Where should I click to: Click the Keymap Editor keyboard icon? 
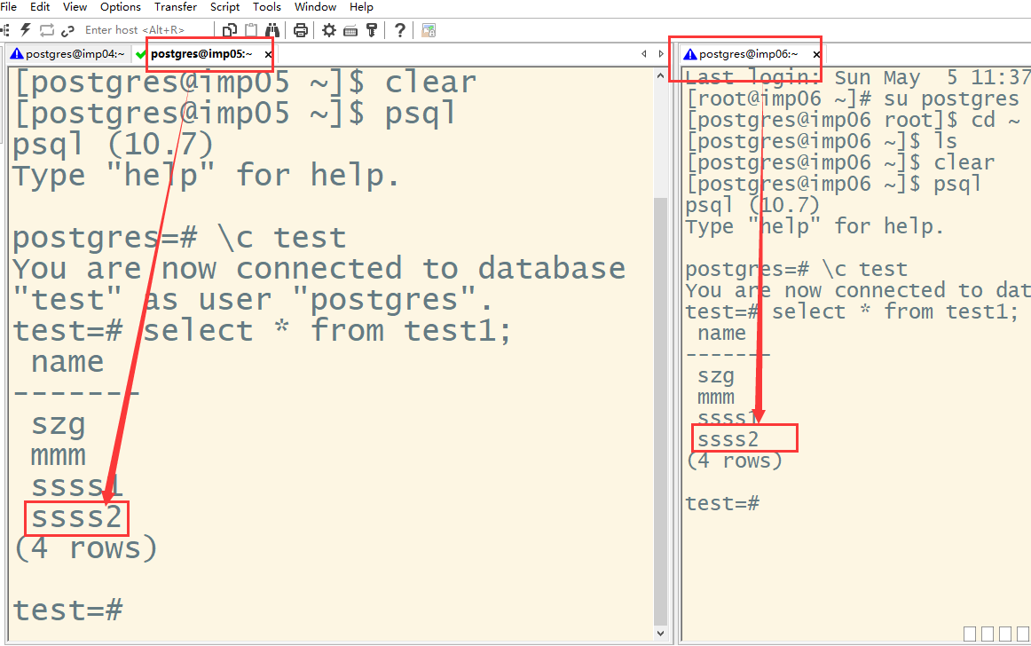350,30
